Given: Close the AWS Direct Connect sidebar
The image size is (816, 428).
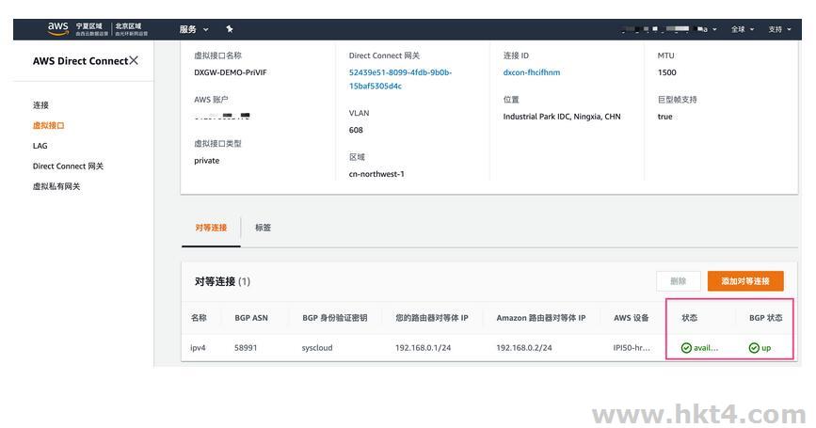Looking at the screenshot, I should click(134, 60).
